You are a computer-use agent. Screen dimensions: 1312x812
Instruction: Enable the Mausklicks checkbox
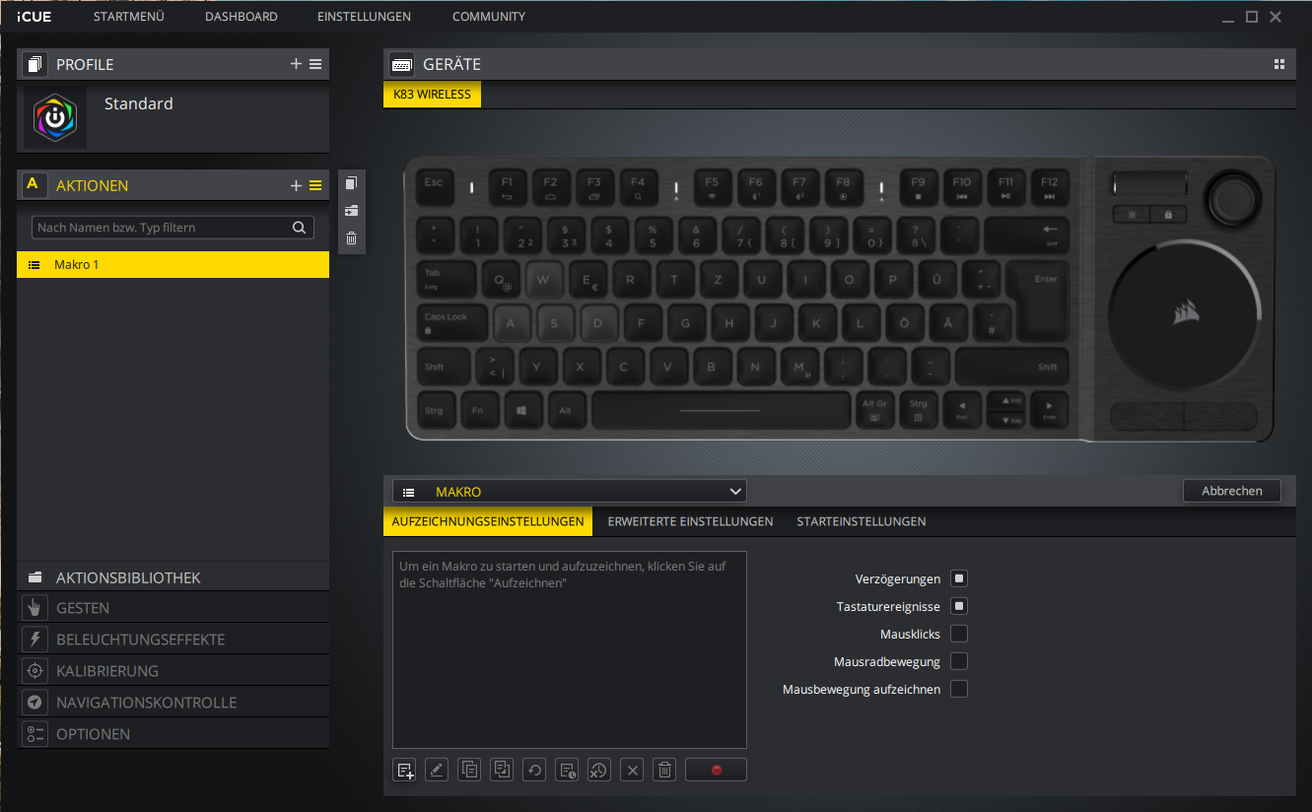(958, 634)
